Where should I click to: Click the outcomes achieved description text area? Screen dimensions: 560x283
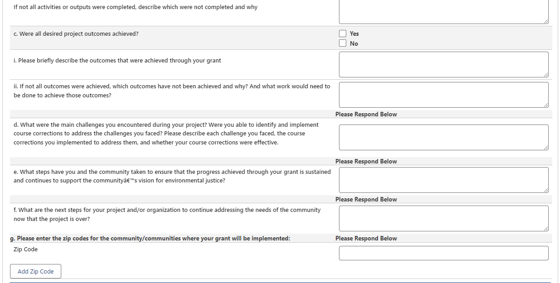point(443,64)
